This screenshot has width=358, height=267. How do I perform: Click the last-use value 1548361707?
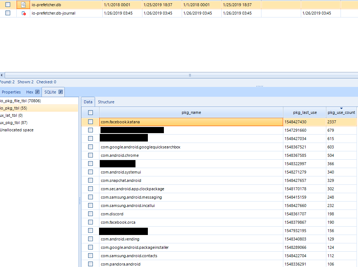(x=295, y=214)
